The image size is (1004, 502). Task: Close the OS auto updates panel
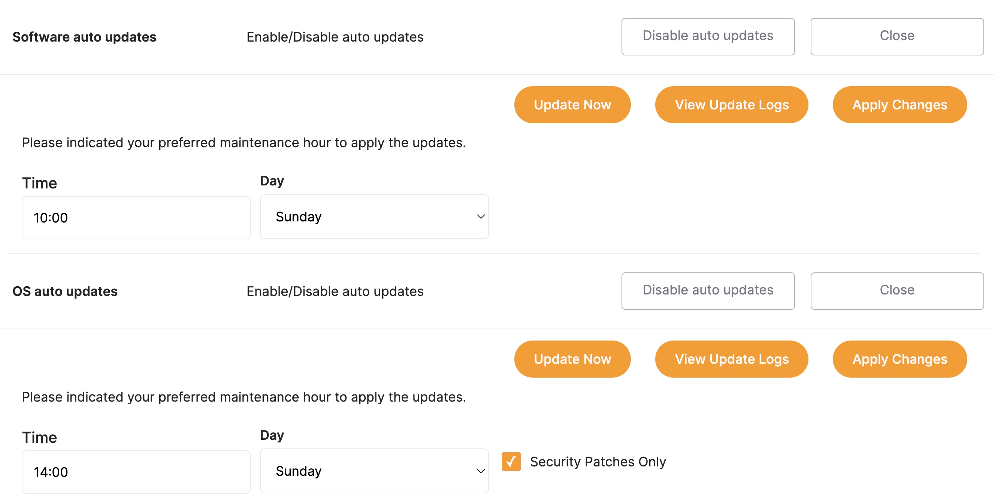pyautogui.click(x=896, y=290)
